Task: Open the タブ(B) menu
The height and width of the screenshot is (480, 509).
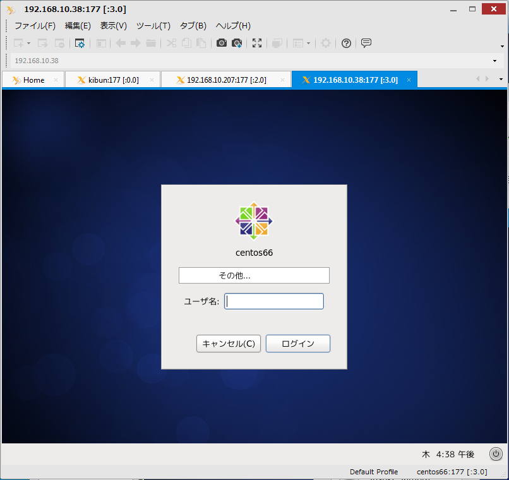Action: coord(193,26)
